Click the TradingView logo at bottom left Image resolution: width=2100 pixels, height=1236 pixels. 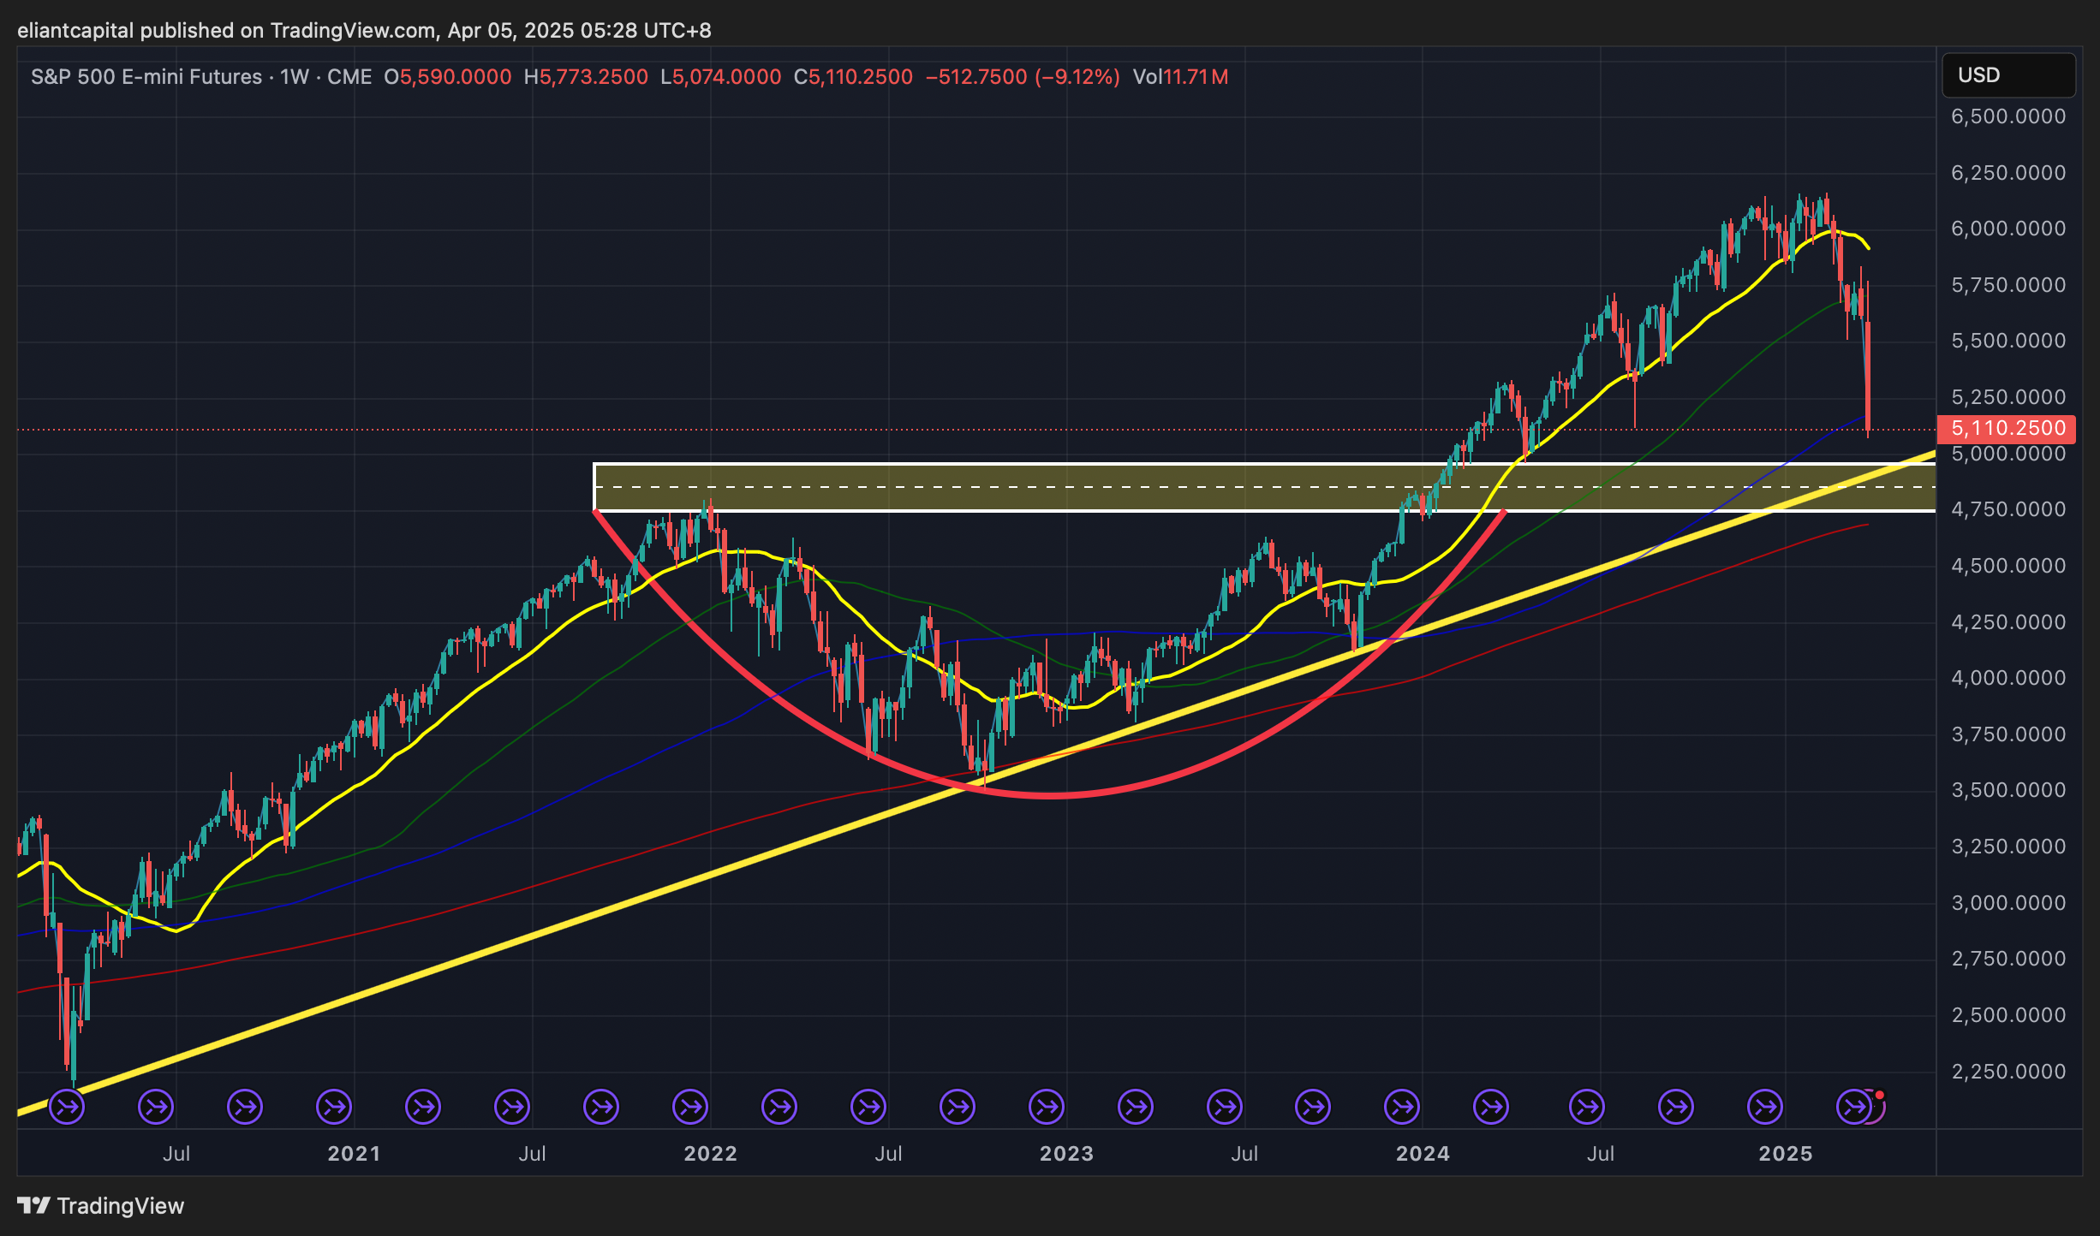[101, 1205]
